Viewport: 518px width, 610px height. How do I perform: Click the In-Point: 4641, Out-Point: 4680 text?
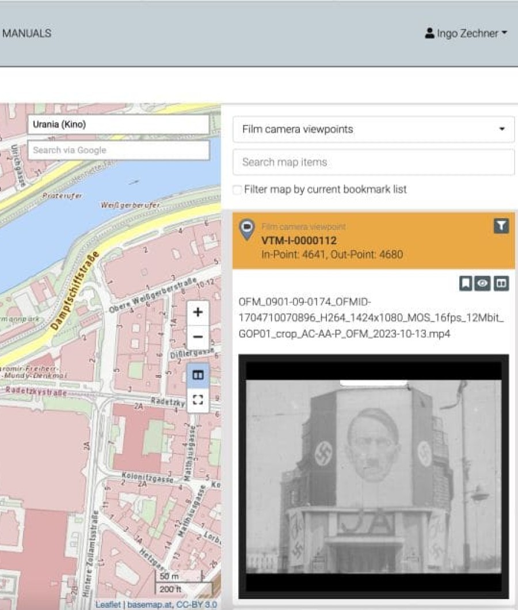(x=332, y=255)
